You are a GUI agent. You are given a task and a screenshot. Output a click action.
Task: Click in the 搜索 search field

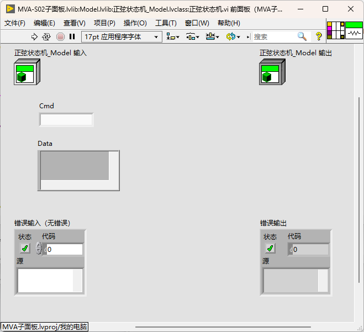tap(275, 36)
